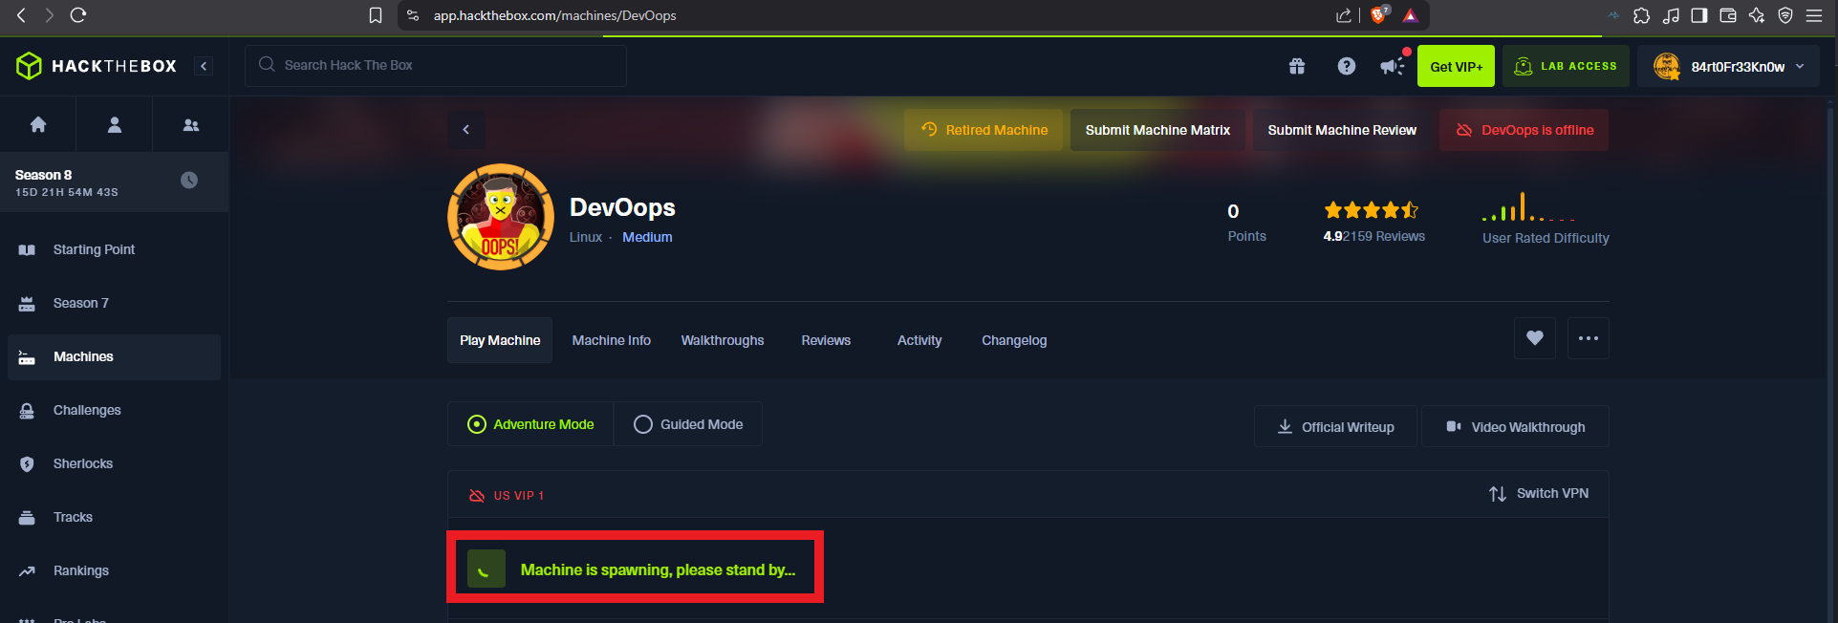Open the Activity tab

click(919, 340)
